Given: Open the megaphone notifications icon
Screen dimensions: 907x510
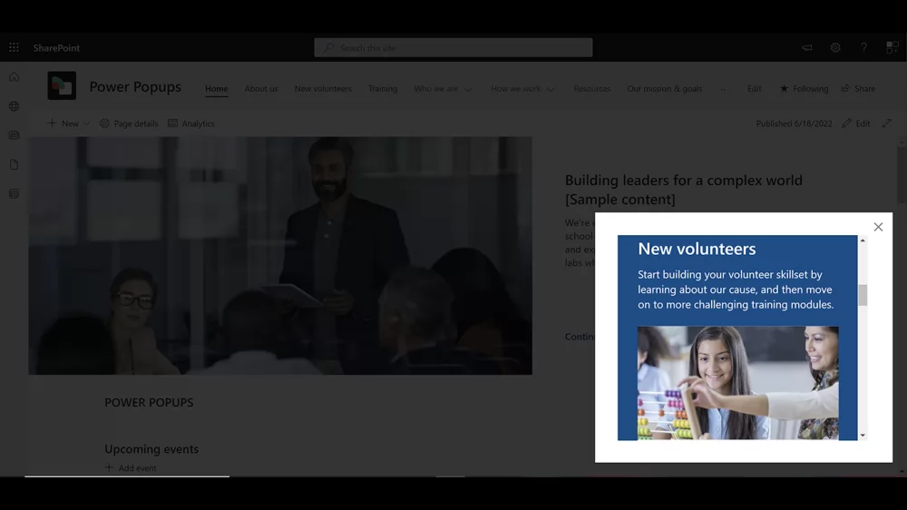Looking at the screenshot, I should (807, 47).
